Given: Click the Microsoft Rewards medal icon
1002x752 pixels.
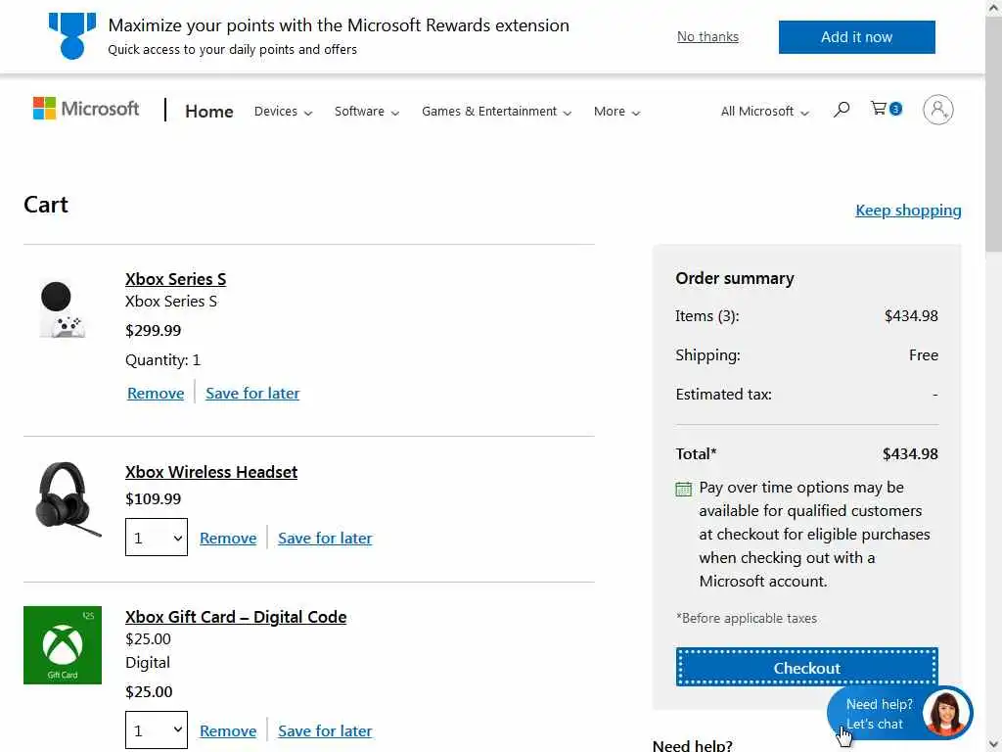Looking at the screenshot, I should point(71,36).
